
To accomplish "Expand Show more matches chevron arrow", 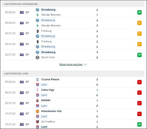I will pos(85,64).
